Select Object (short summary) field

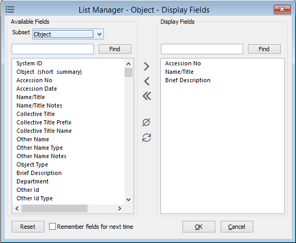[x=49, y=72]
